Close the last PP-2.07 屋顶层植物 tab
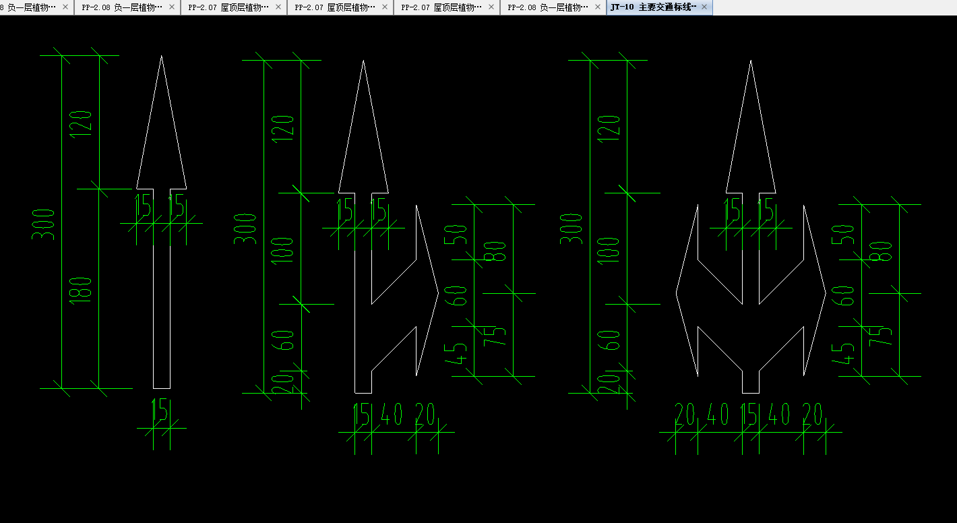 [x=491, y=7]
